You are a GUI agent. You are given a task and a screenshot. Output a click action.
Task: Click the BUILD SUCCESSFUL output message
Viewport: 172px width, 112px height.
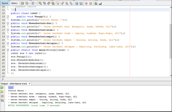[x=34, y=106]
